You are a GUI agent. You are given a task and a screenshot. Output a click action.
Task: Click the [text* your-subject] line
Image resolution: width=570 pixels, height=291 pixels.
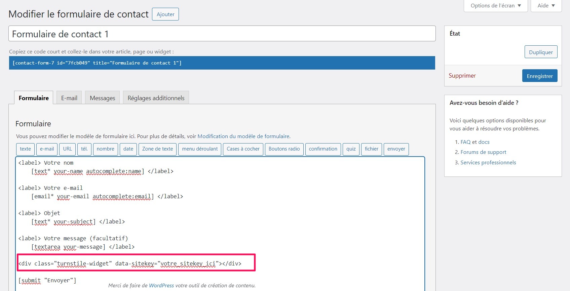(x=78, y=221)
